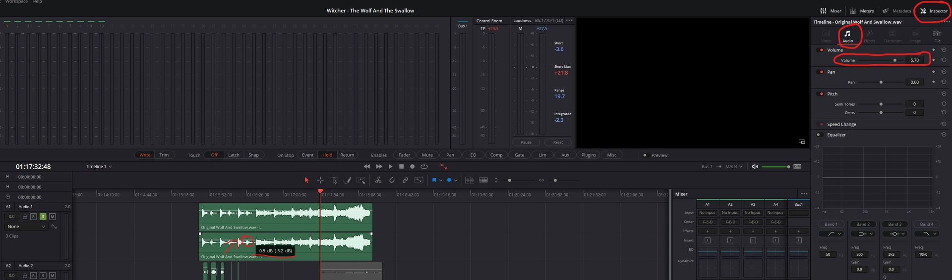Select the razor scissors tool
Screen dimensions: 952x280
tap(378, 181)
